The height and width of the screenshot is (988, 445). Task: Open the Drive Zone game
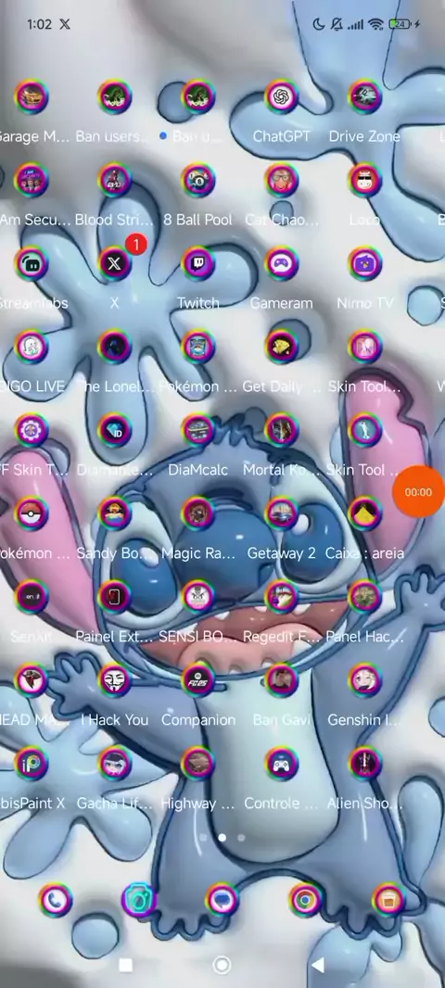(365, 97)
